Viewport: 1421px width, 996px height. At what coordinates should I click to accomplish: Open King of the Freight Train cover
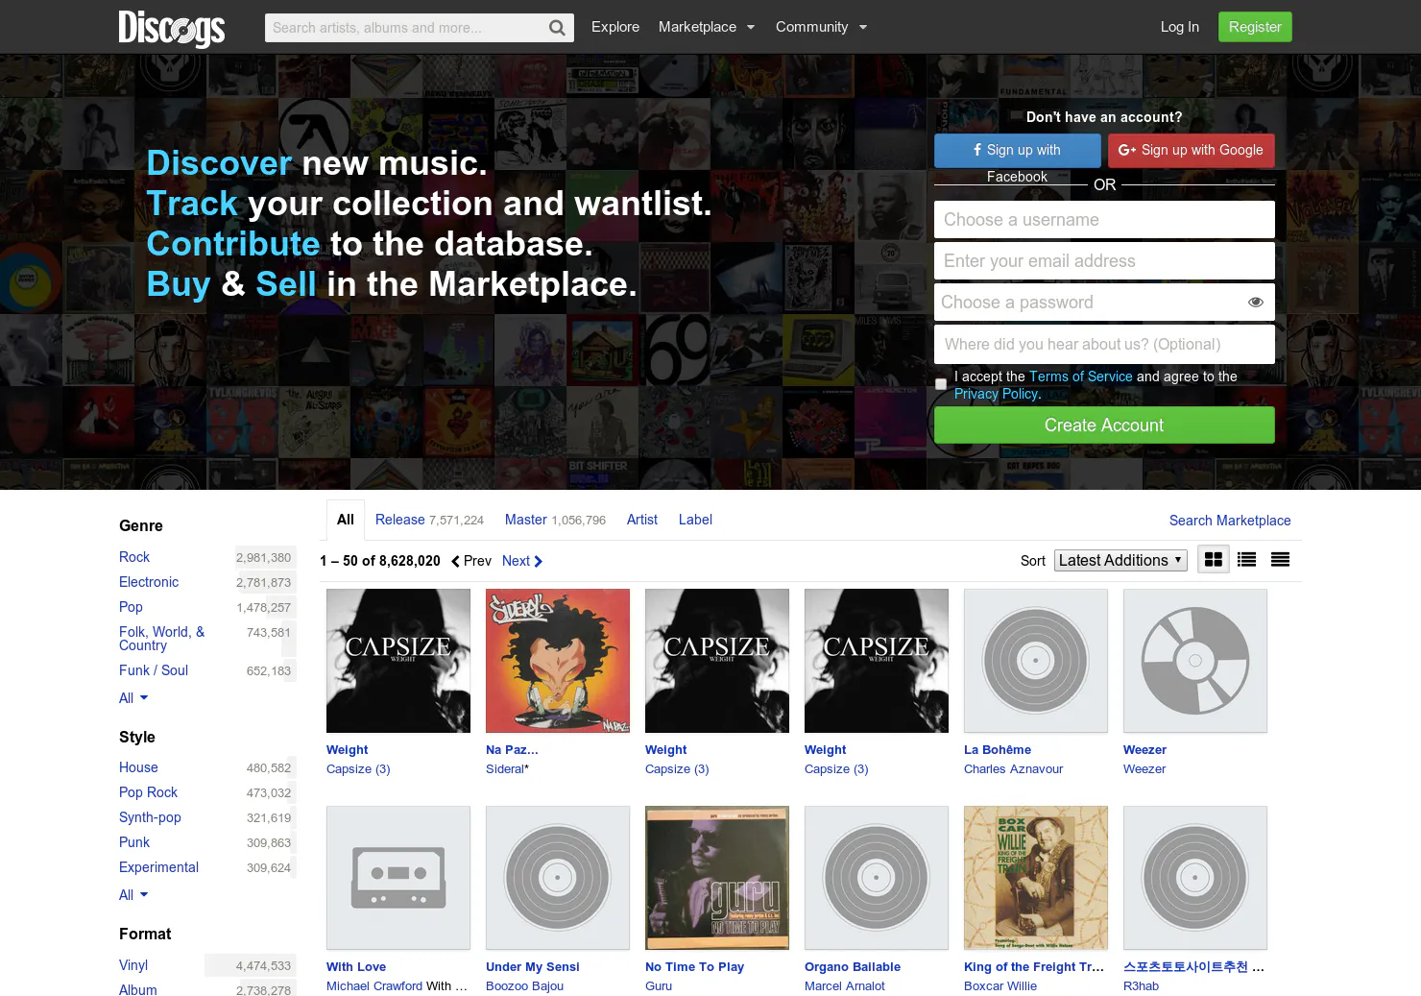1036,878
